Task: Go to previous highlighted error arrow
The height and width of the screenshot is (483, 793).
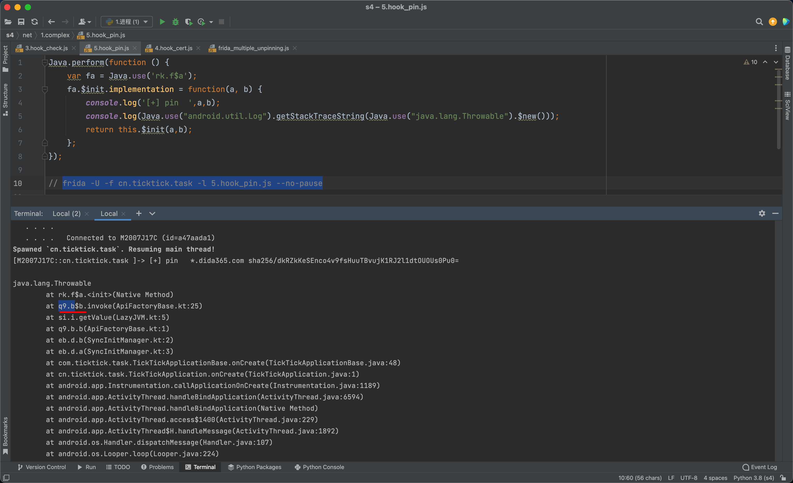Action: coord(765,62)
